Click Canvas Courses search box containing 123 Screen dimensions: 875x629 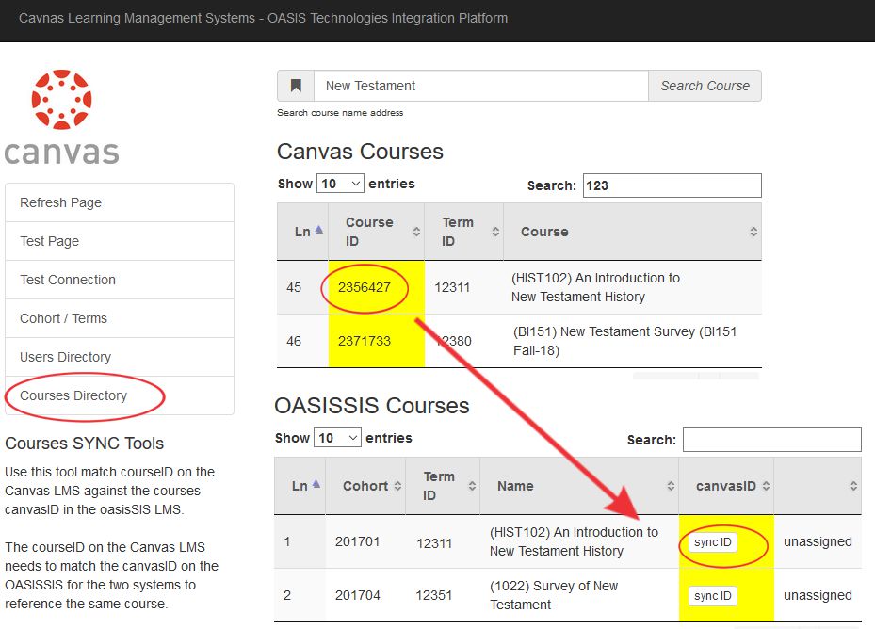[672, 185]
